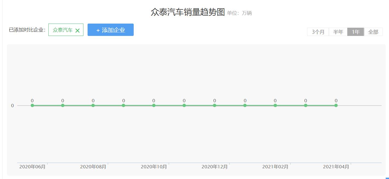Image resolution: width=389 pixels, height=179 pixels.
Task: Click the data point above 2020年10月
Action: [x=154, y=105]
